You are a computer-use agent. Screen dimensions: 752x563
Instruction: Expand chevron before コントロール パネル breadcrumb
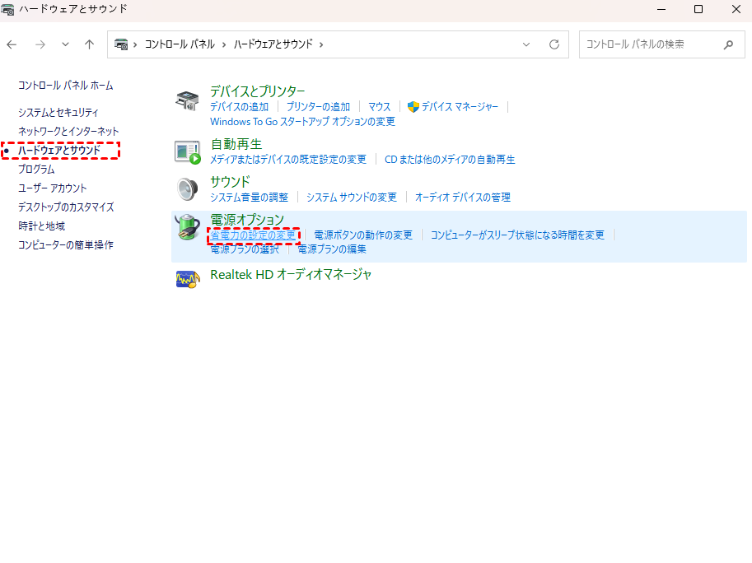[135, 44]
